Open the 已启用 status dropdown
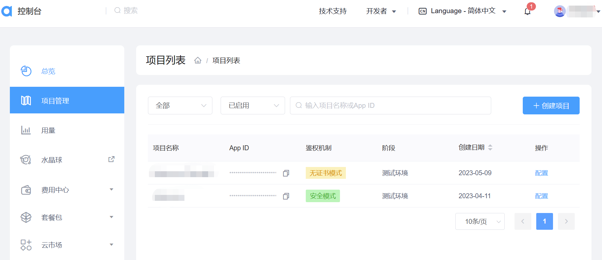602x260 pixels. [253, 106]
